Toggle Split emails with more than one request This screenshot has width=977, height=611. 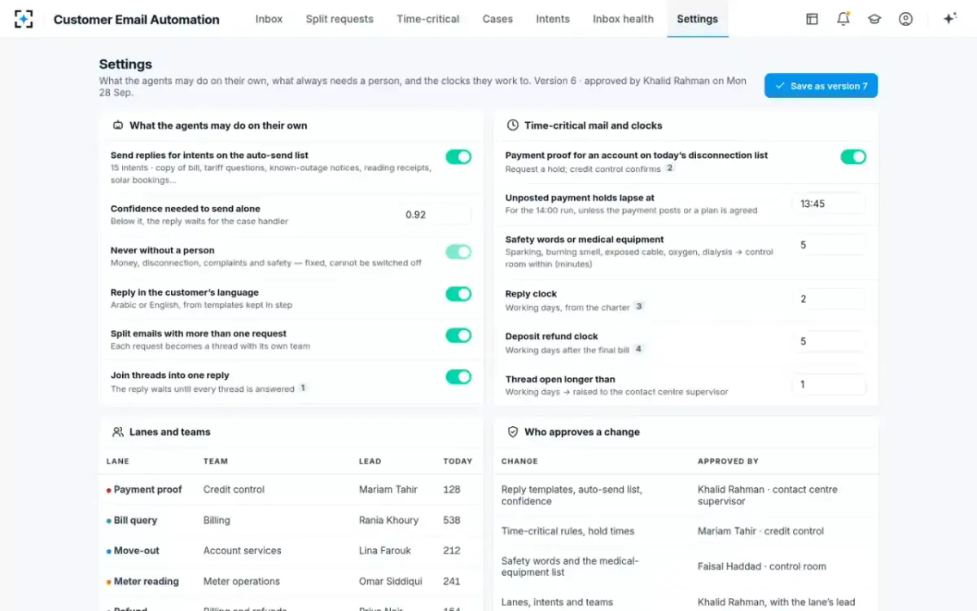pyautogui.click(x=458, y=335)
